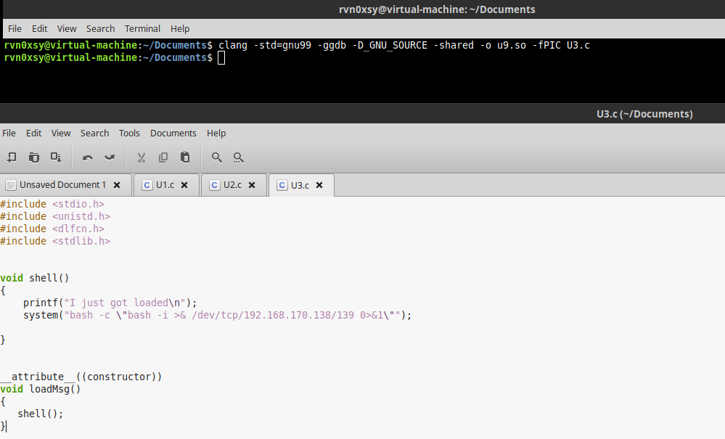Screen dimensions: 725x439
Task: Open the editor File menu
Action: [9, 133]
